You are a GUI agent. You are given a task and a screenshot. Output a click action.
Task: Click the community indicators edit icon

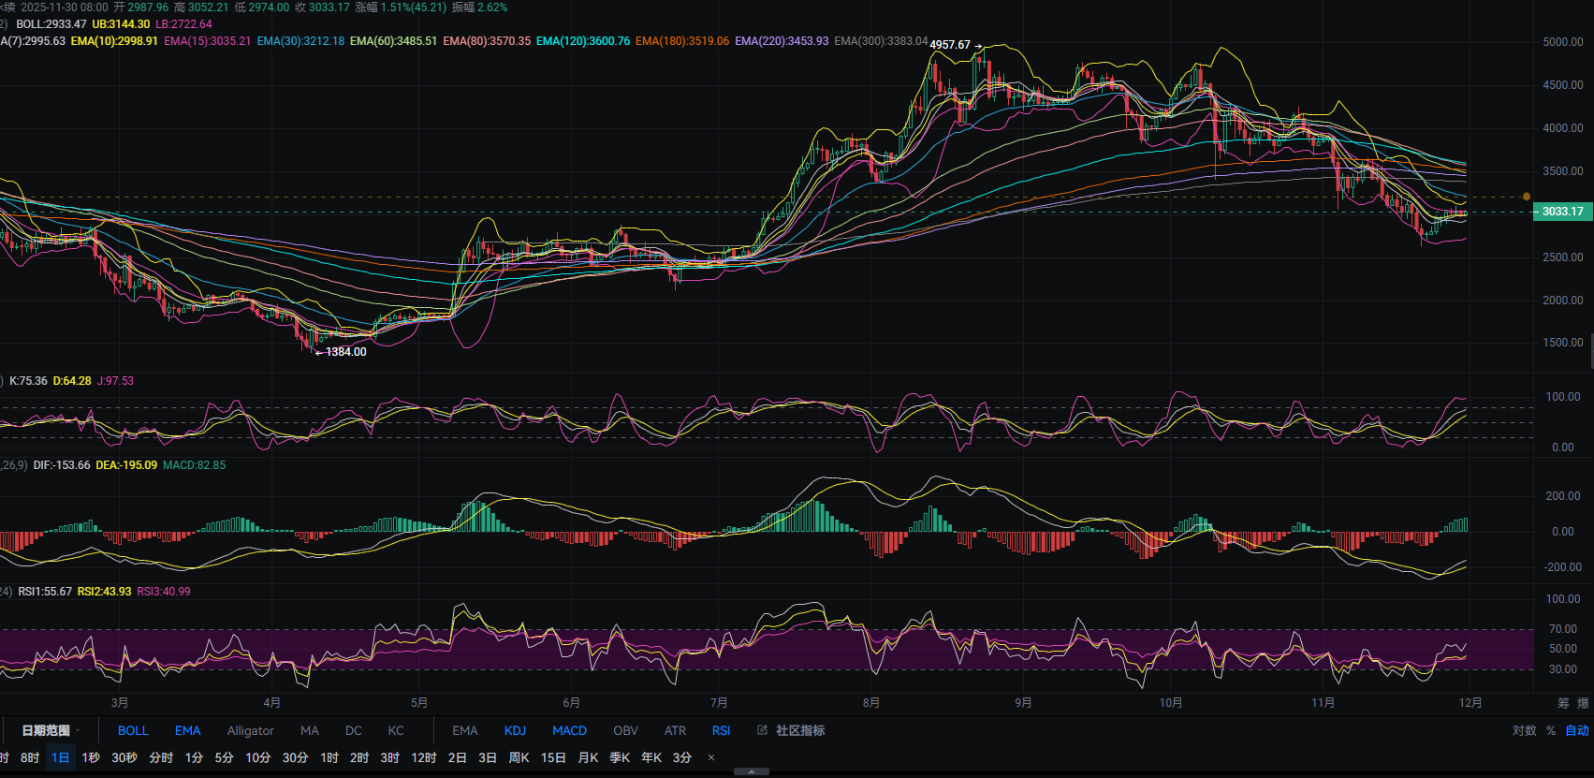[762, 730]
